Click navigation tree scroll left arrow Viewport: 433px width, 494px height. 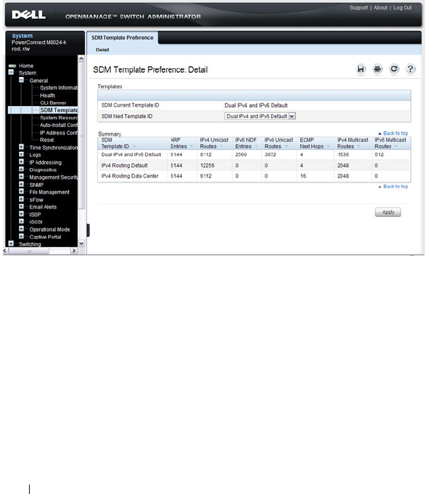[x=5, y=251]
